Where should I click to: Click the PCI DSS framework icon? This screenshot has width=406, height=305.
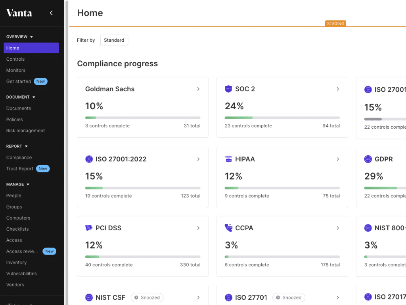(89, 228)
